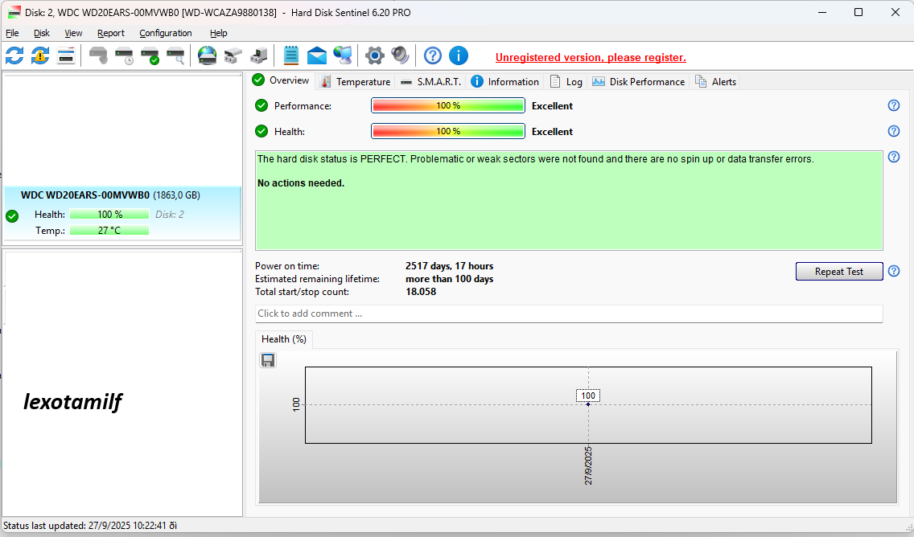Screen dimensions: 914x537
Task: Click the refresh icon with yellow warning
Action: point(40,55)
